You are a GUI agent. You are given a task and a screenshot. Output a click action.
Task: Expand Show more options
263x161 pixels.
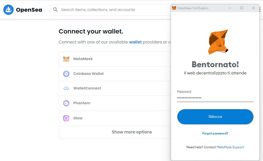pos(132,132)
